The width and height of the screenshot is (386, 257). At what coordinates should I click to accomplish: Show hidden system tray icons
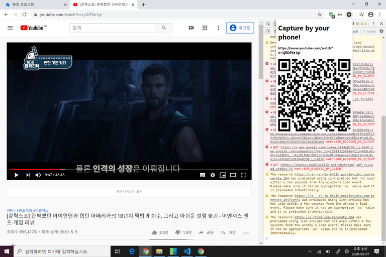pos(310,251)
